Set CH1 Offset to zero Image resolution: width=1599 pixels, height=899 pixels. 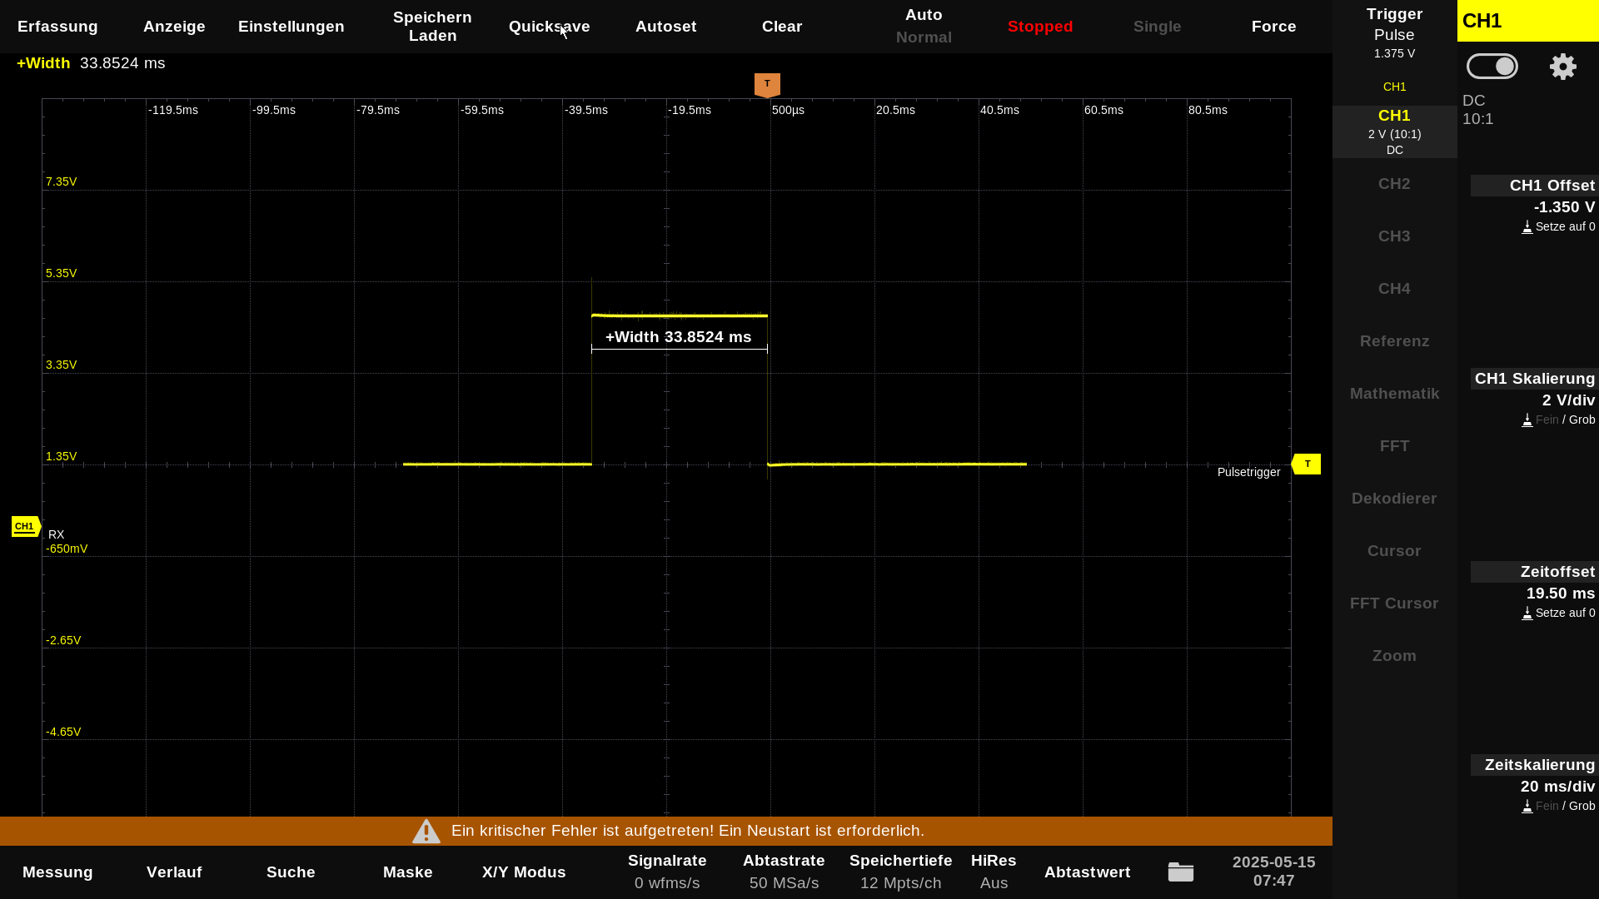[1557, 226]
